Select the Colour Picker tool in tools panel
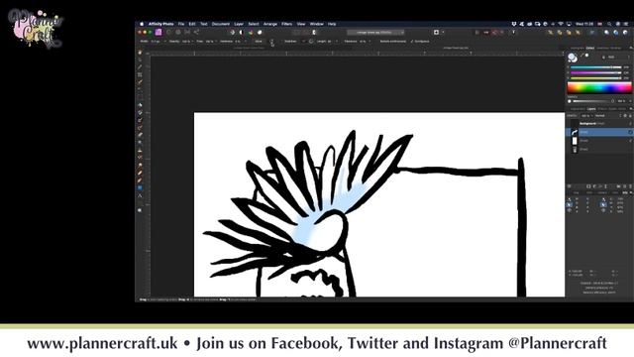The height and width of the screenshot is (357, 634). (x=140, y=67)
